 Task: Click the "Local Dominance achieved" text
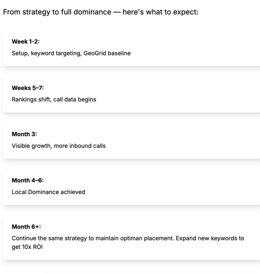(x=48, y=192)
